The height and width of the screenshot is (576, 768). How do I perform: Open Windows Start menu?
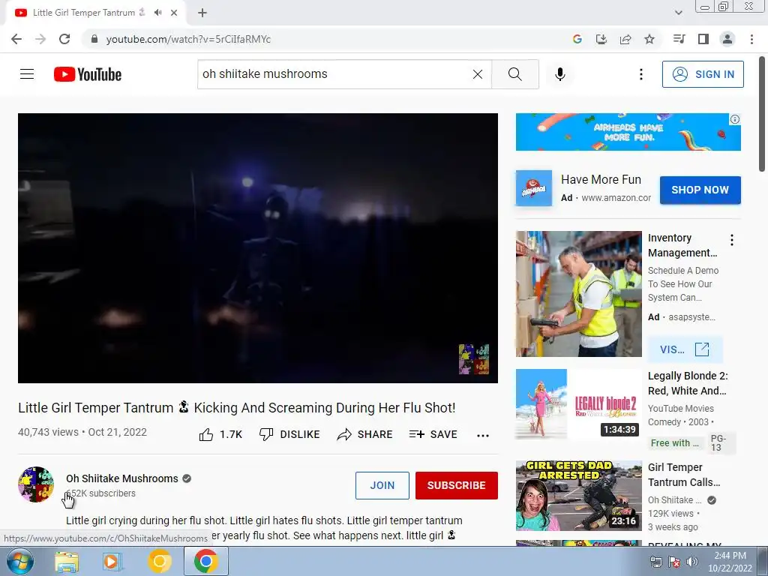[x=19, y=561]
